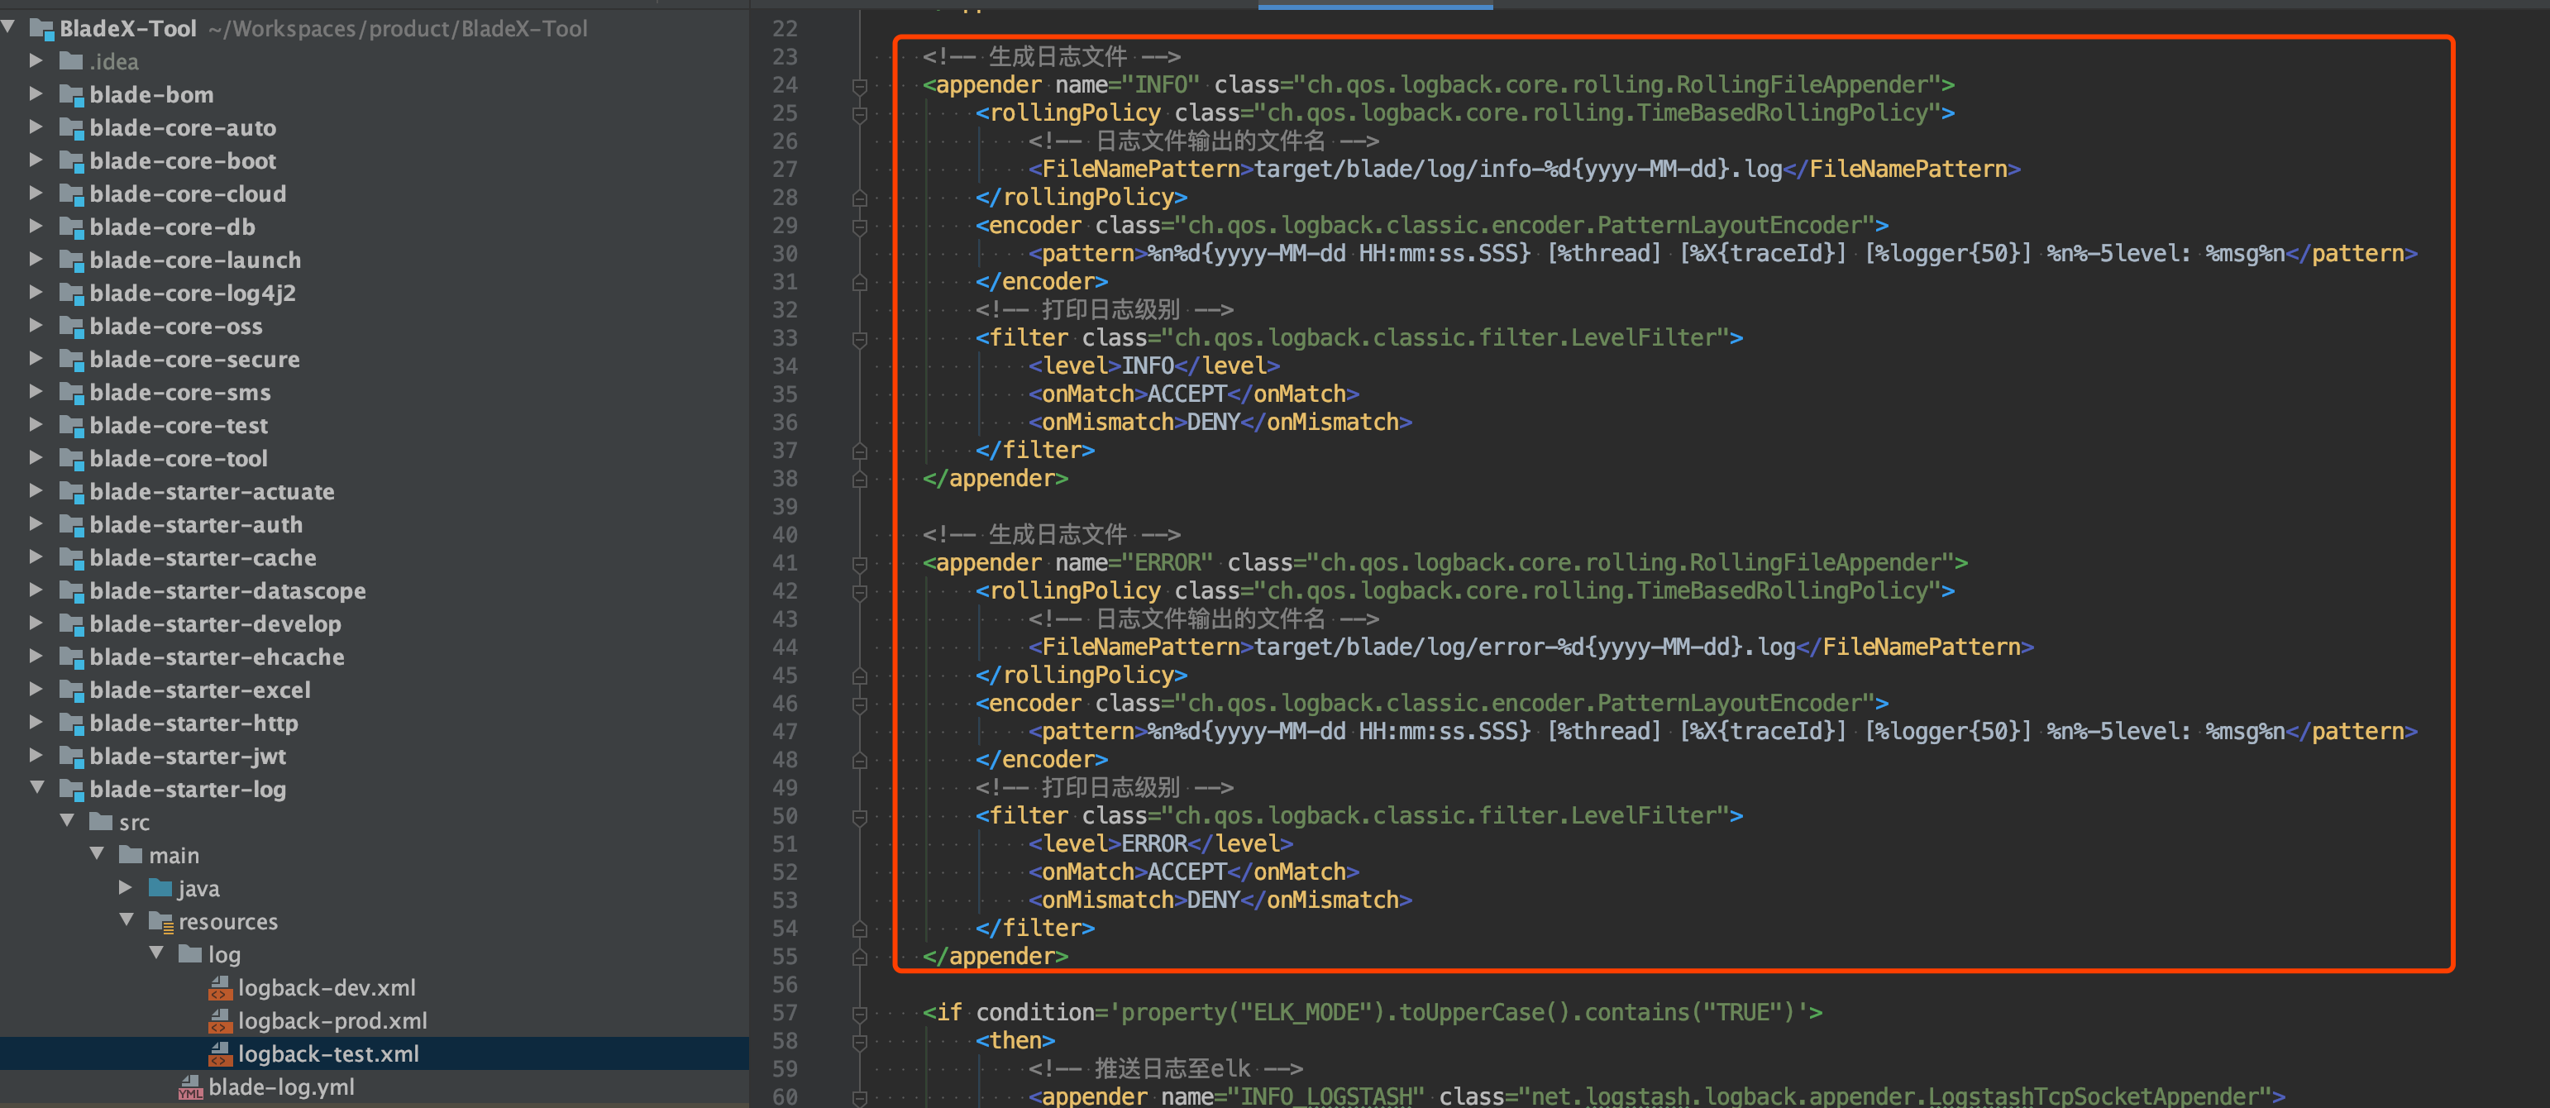The image size is (2550, 1108).
Task: Click the blade-core-tool module folder icon
Action: click(71, 458)
